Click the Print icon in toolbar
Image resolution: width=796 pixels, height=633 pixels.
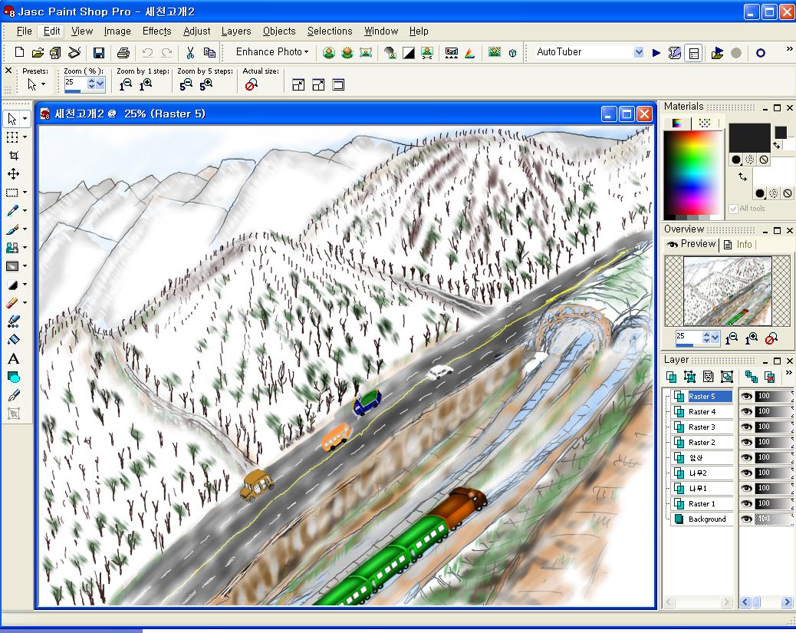(123, 53)
